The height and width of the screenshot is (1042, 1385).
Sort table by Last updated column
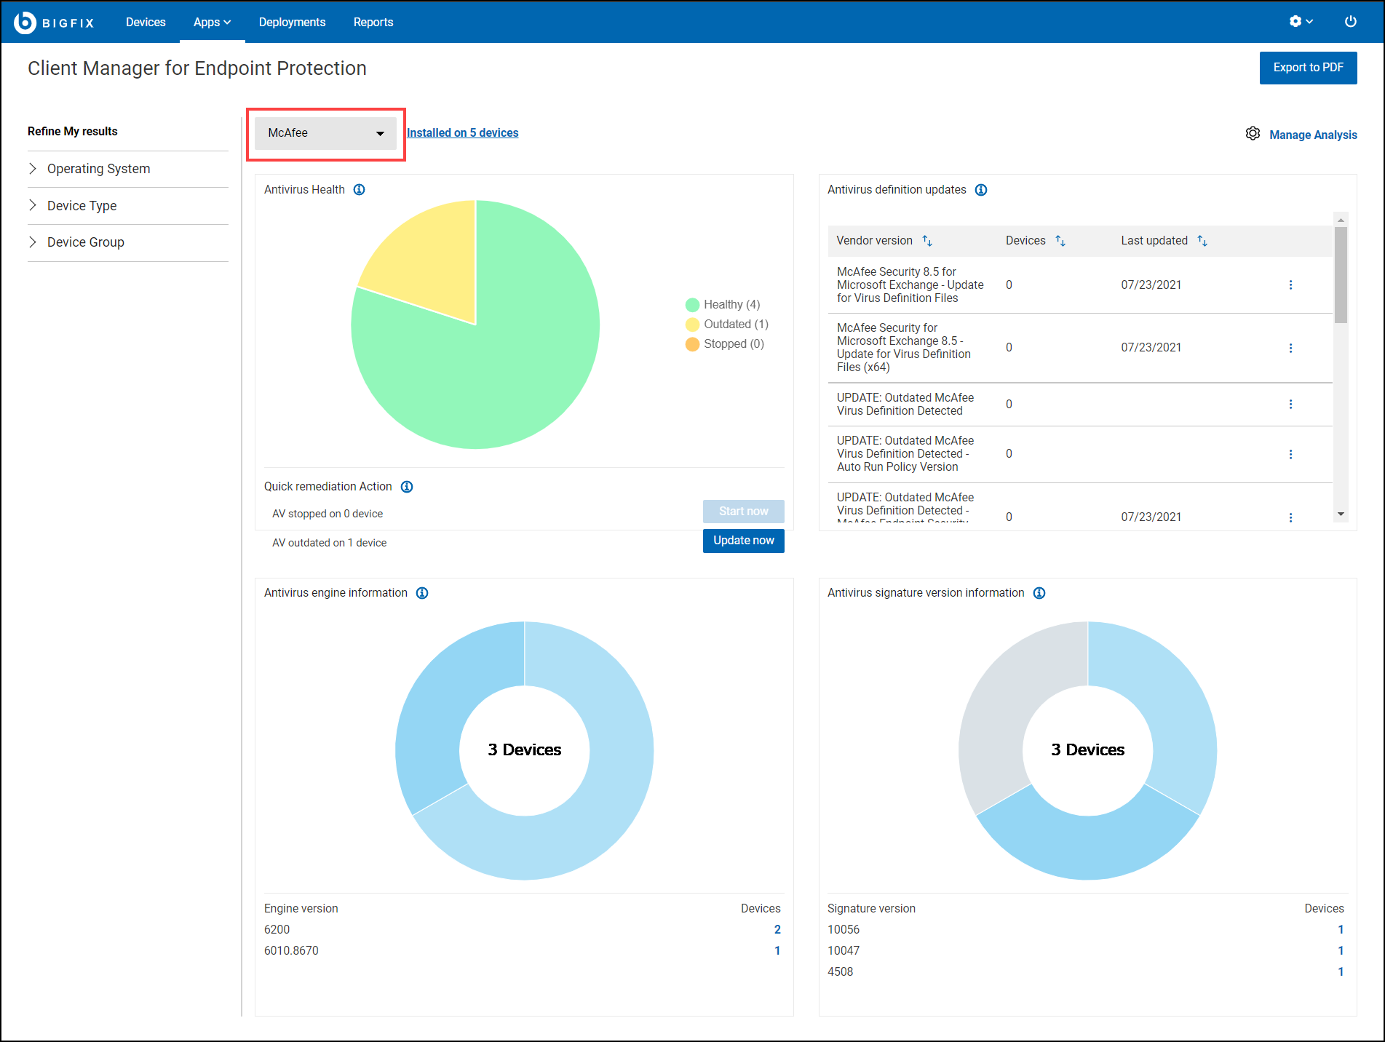coord(1202,241)
